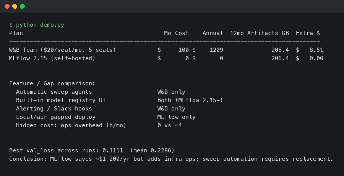
Task: Click the extra cost value '8.51'
Action: click(316, 50)
